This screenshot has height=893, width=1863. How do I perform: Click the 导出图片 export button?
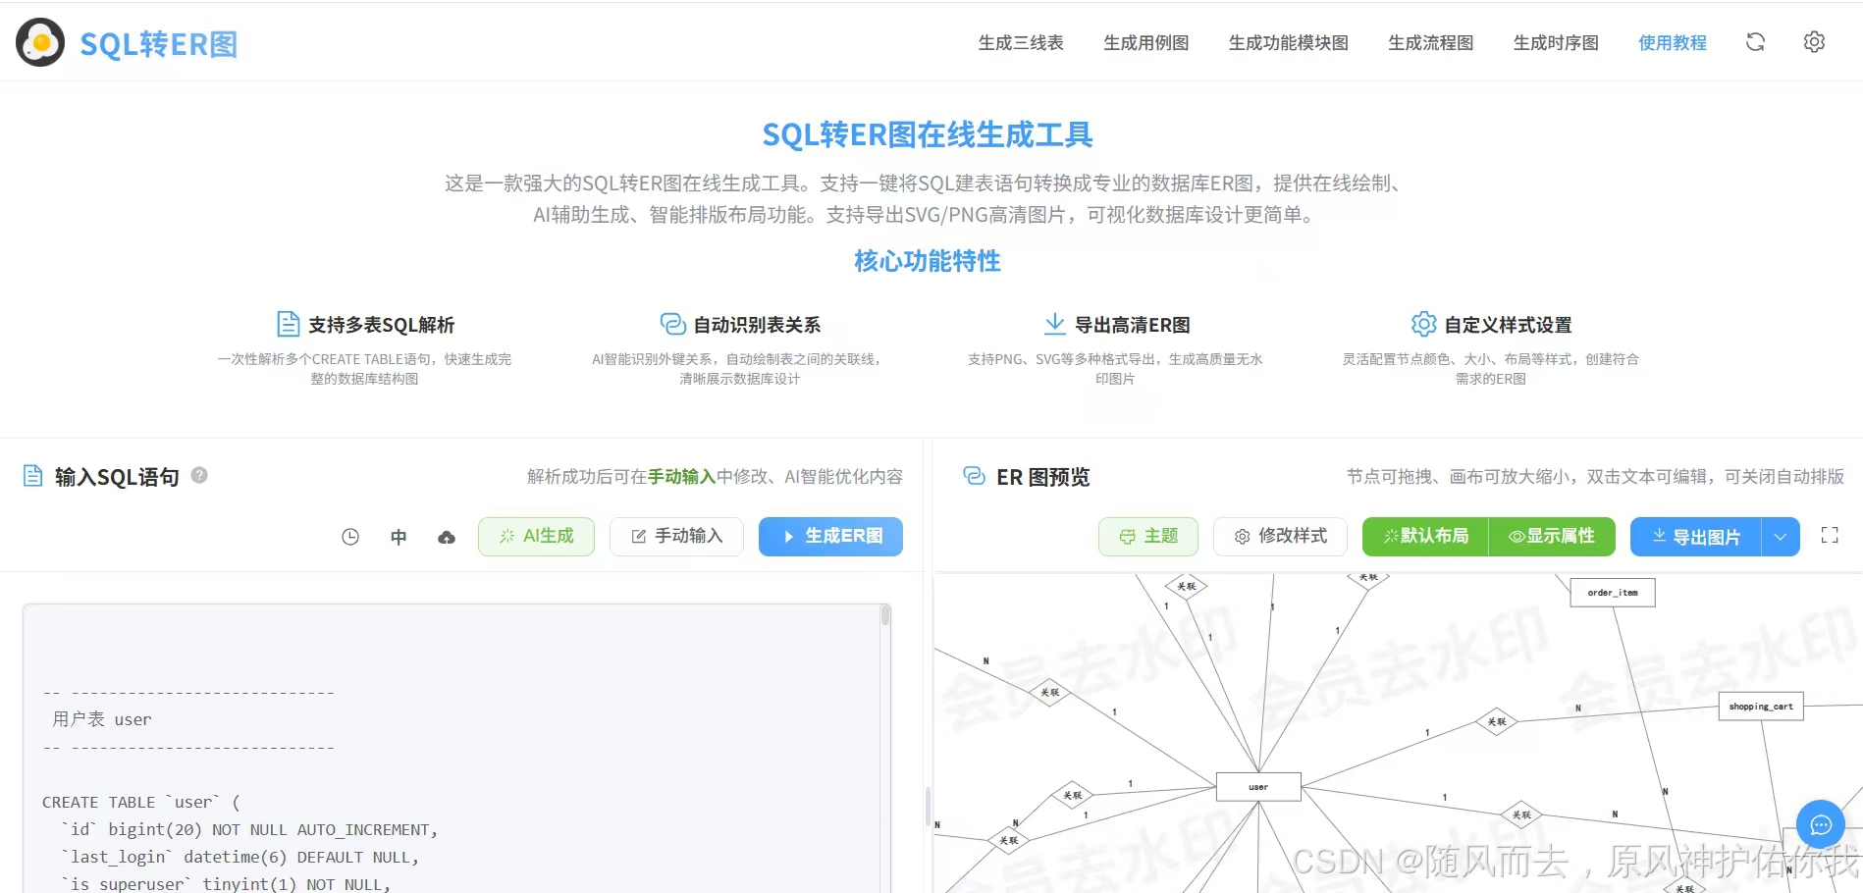click(x=1695, y=537)
